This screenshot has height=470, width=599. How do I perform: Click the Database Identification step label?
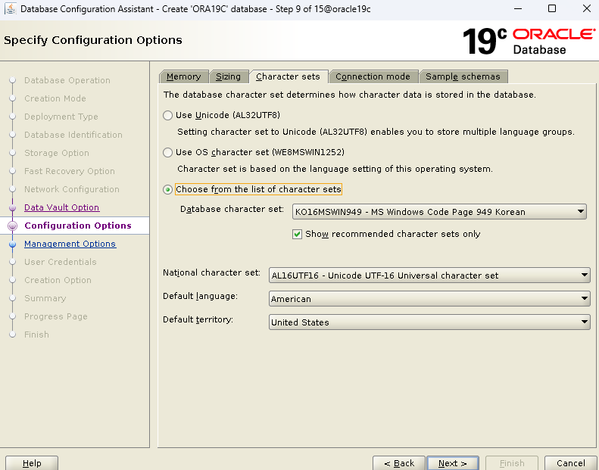click(73, 135)
